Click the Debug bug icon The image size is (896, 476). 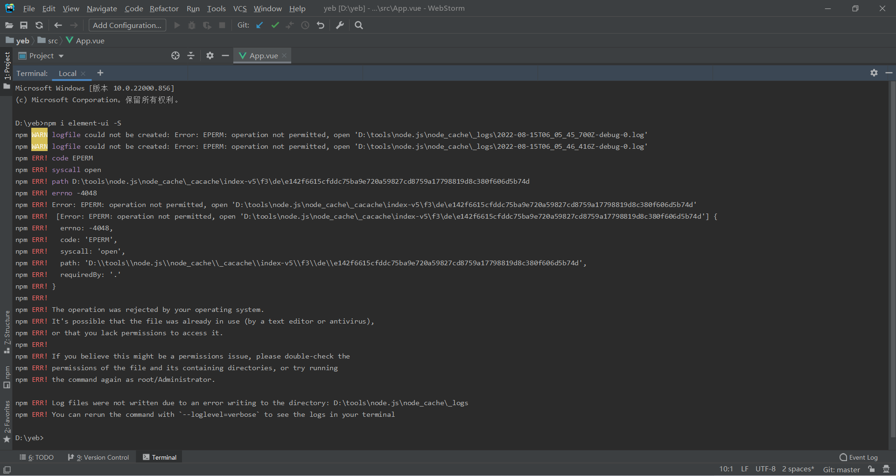[191, 25]
